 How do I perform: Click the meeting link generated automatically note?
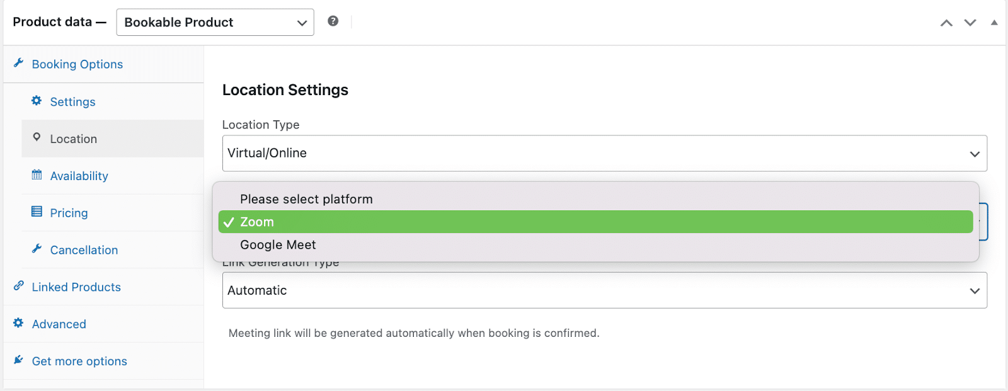click(414, 333)
